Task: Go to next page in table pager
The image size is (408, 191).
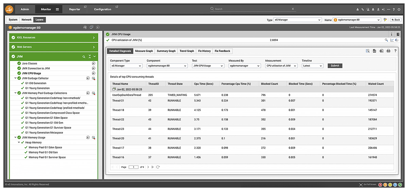Action: click(148, 167)
